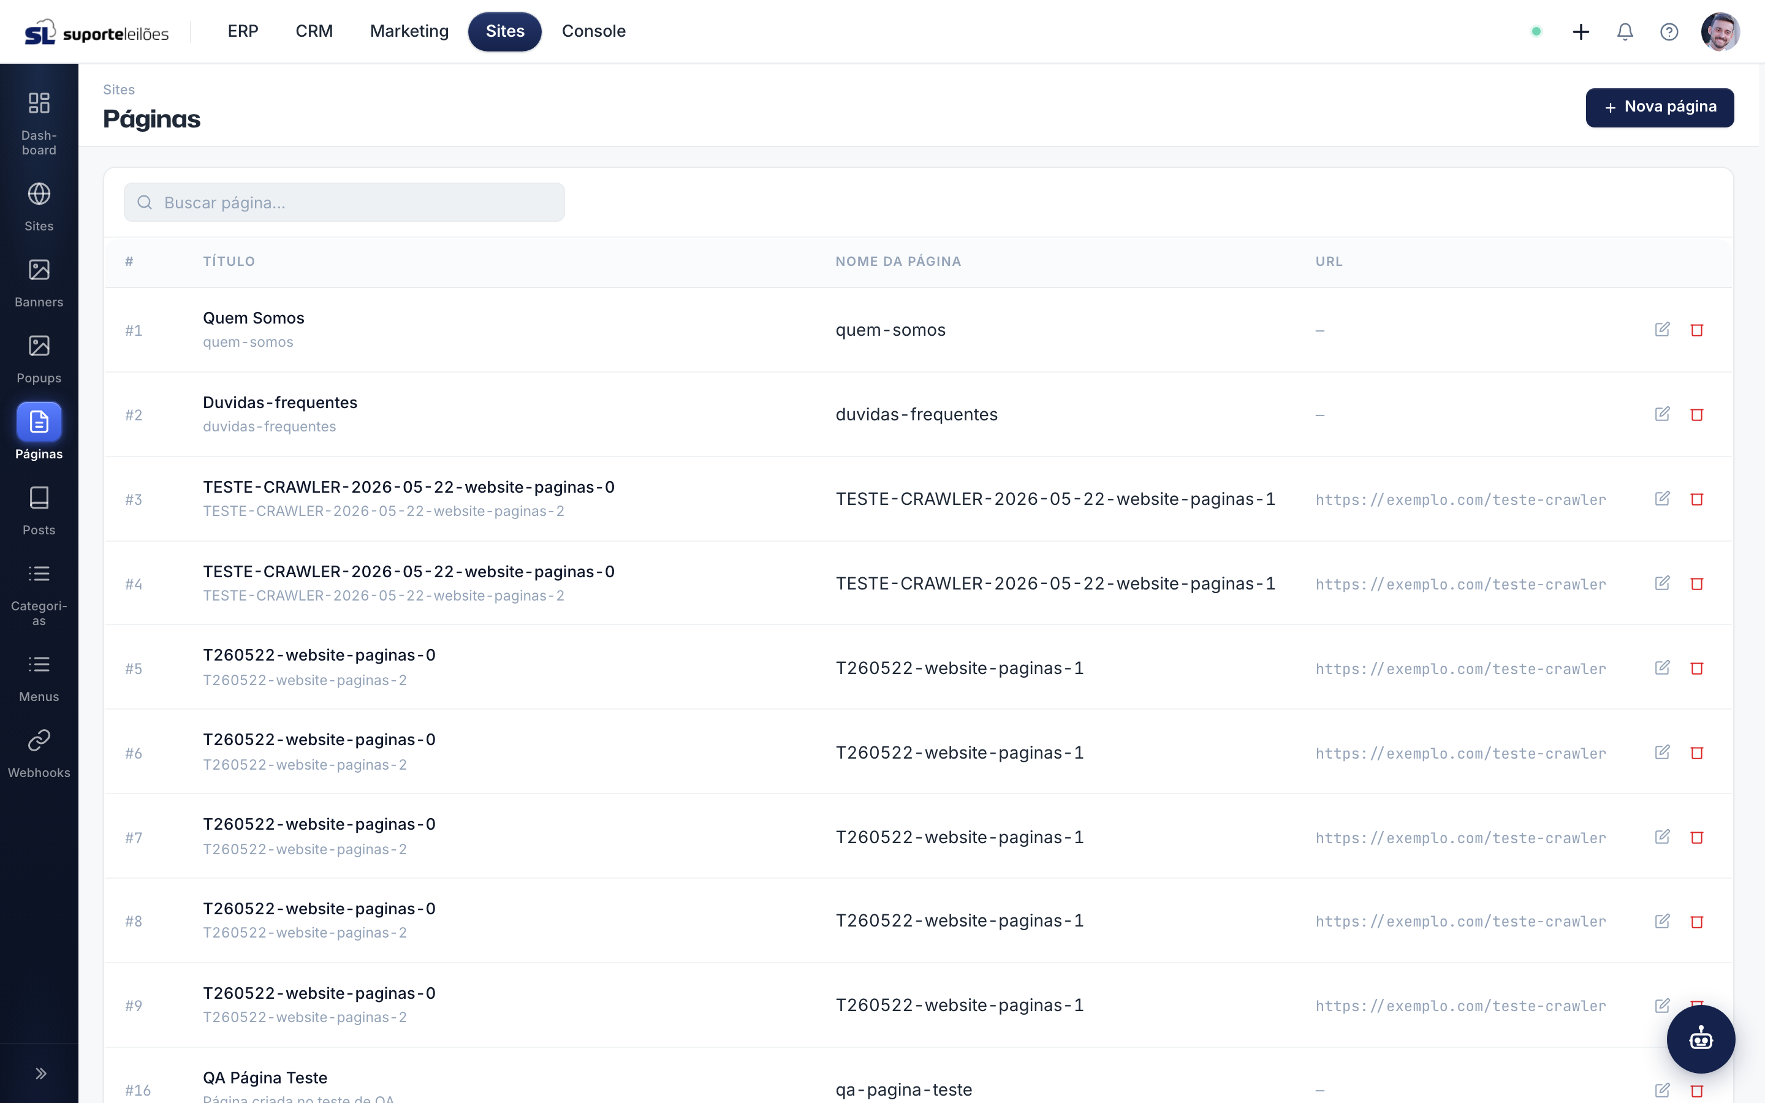Screen dimensions: 1765x1103
Task: Delete page row #7
Action: point(1696,838)
